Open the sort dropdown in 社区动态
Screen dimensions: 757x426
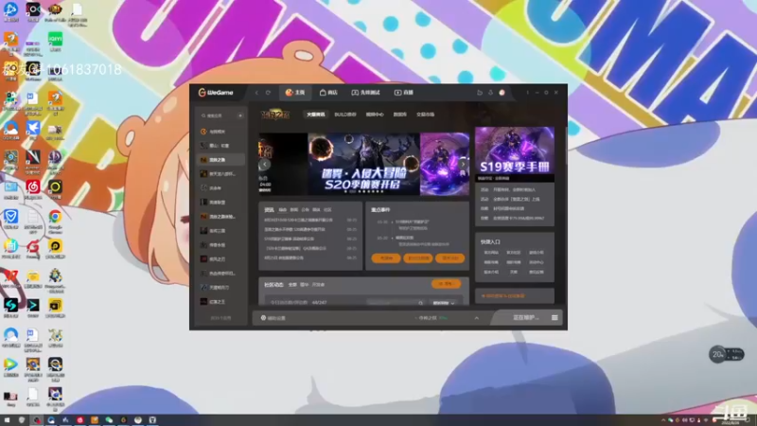click(443, 303)
